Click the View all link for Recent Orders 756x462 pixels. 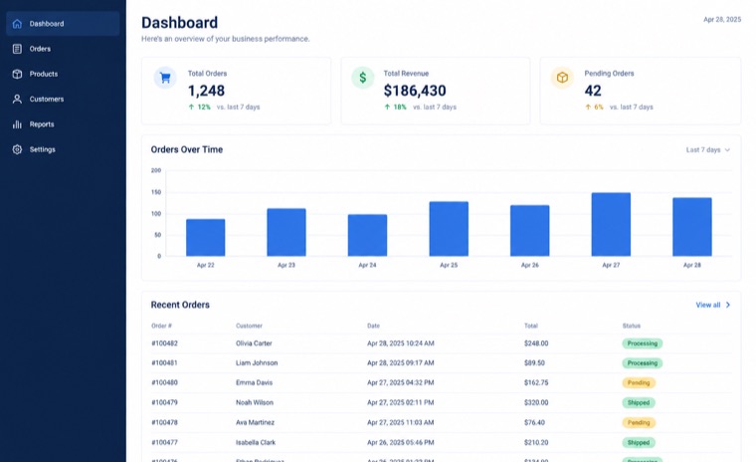708,305
